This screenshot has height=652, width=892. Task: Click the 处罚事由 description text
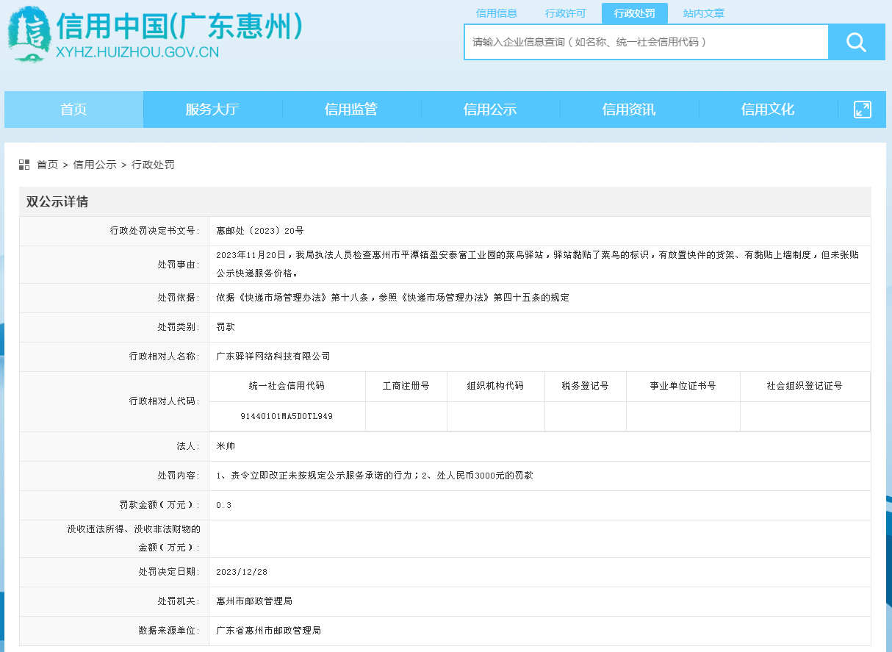tap(537, 264)
